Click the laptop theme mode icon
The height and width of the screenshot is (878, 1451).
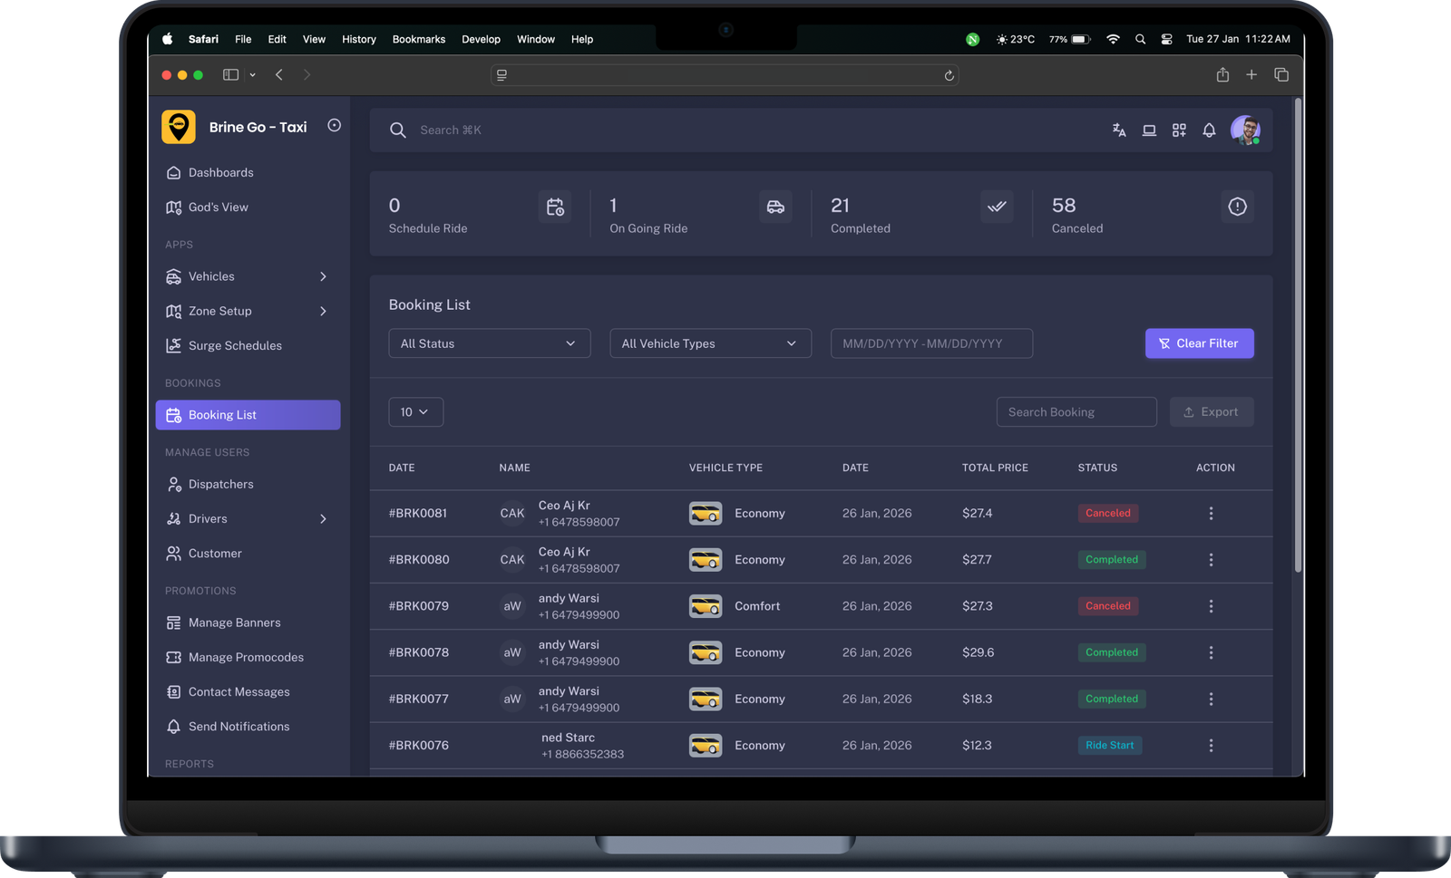pyautogui.click(x=1149, y=130)
